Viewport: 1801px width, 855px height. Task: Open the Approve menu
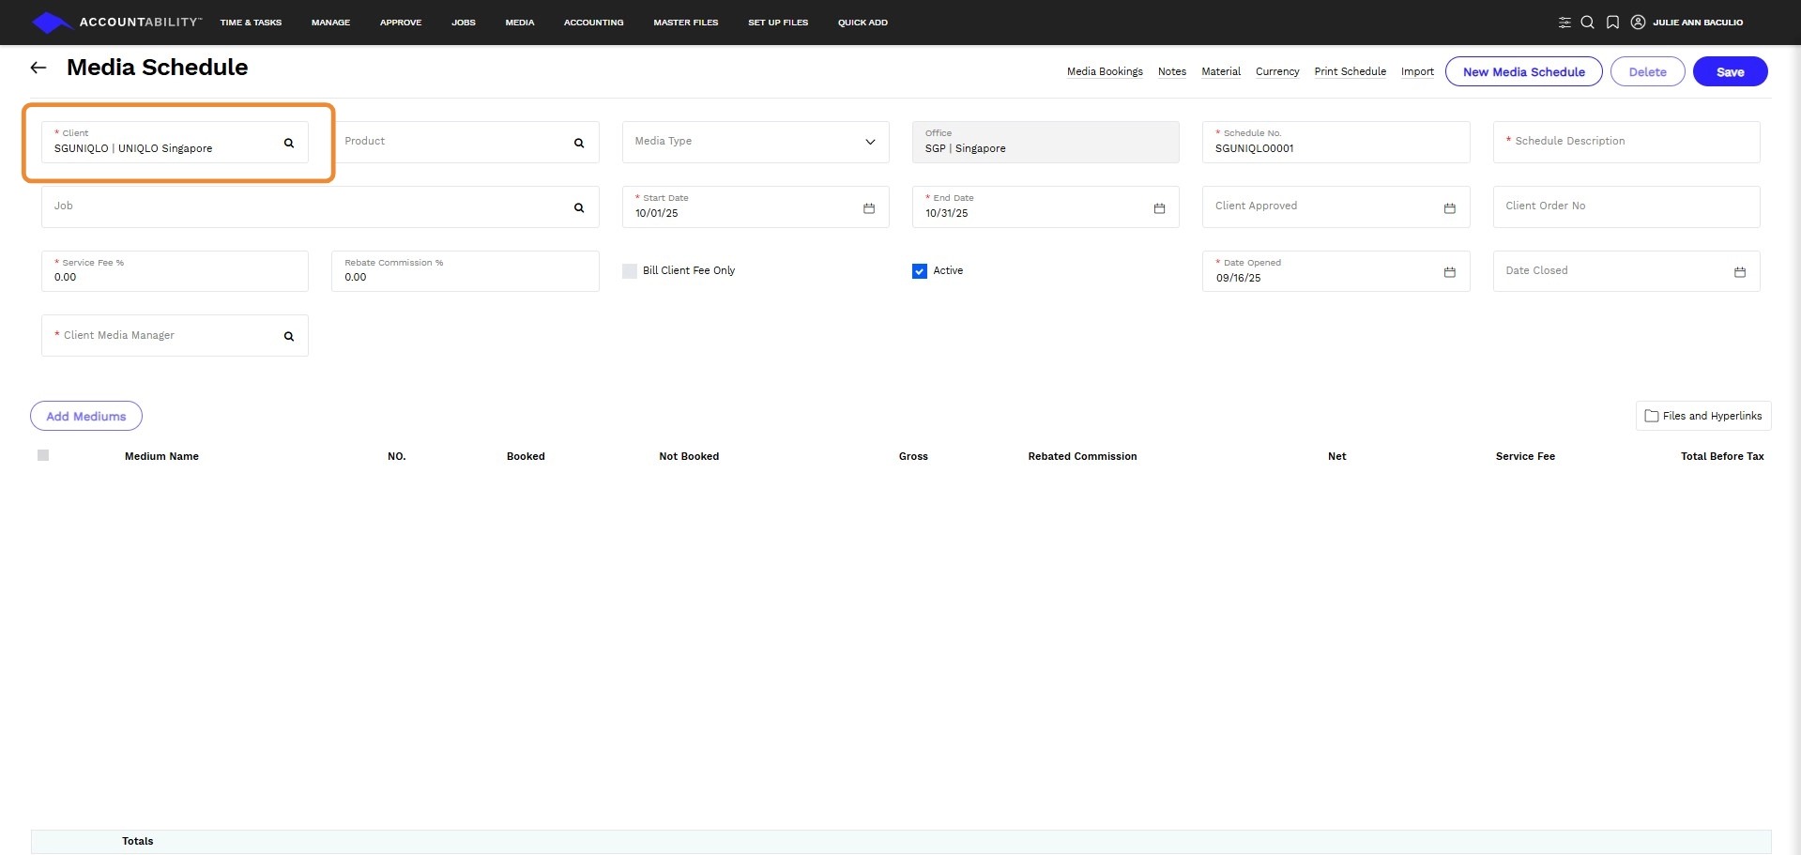tap(401, 23)
